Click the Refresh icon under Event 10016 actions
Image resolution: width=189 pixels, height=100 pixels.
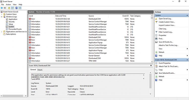[x=156, y=77]
